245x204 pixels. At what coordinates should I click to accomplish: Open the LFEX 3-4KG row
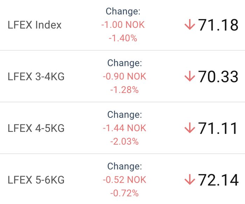[x=122, y=76]
